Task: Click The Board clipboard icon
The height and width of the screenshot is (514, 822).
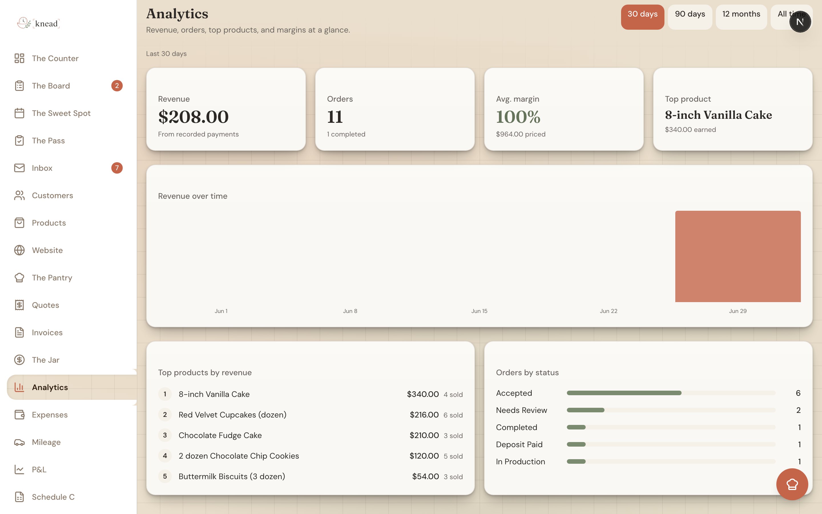Action: (x=19, y=86)
